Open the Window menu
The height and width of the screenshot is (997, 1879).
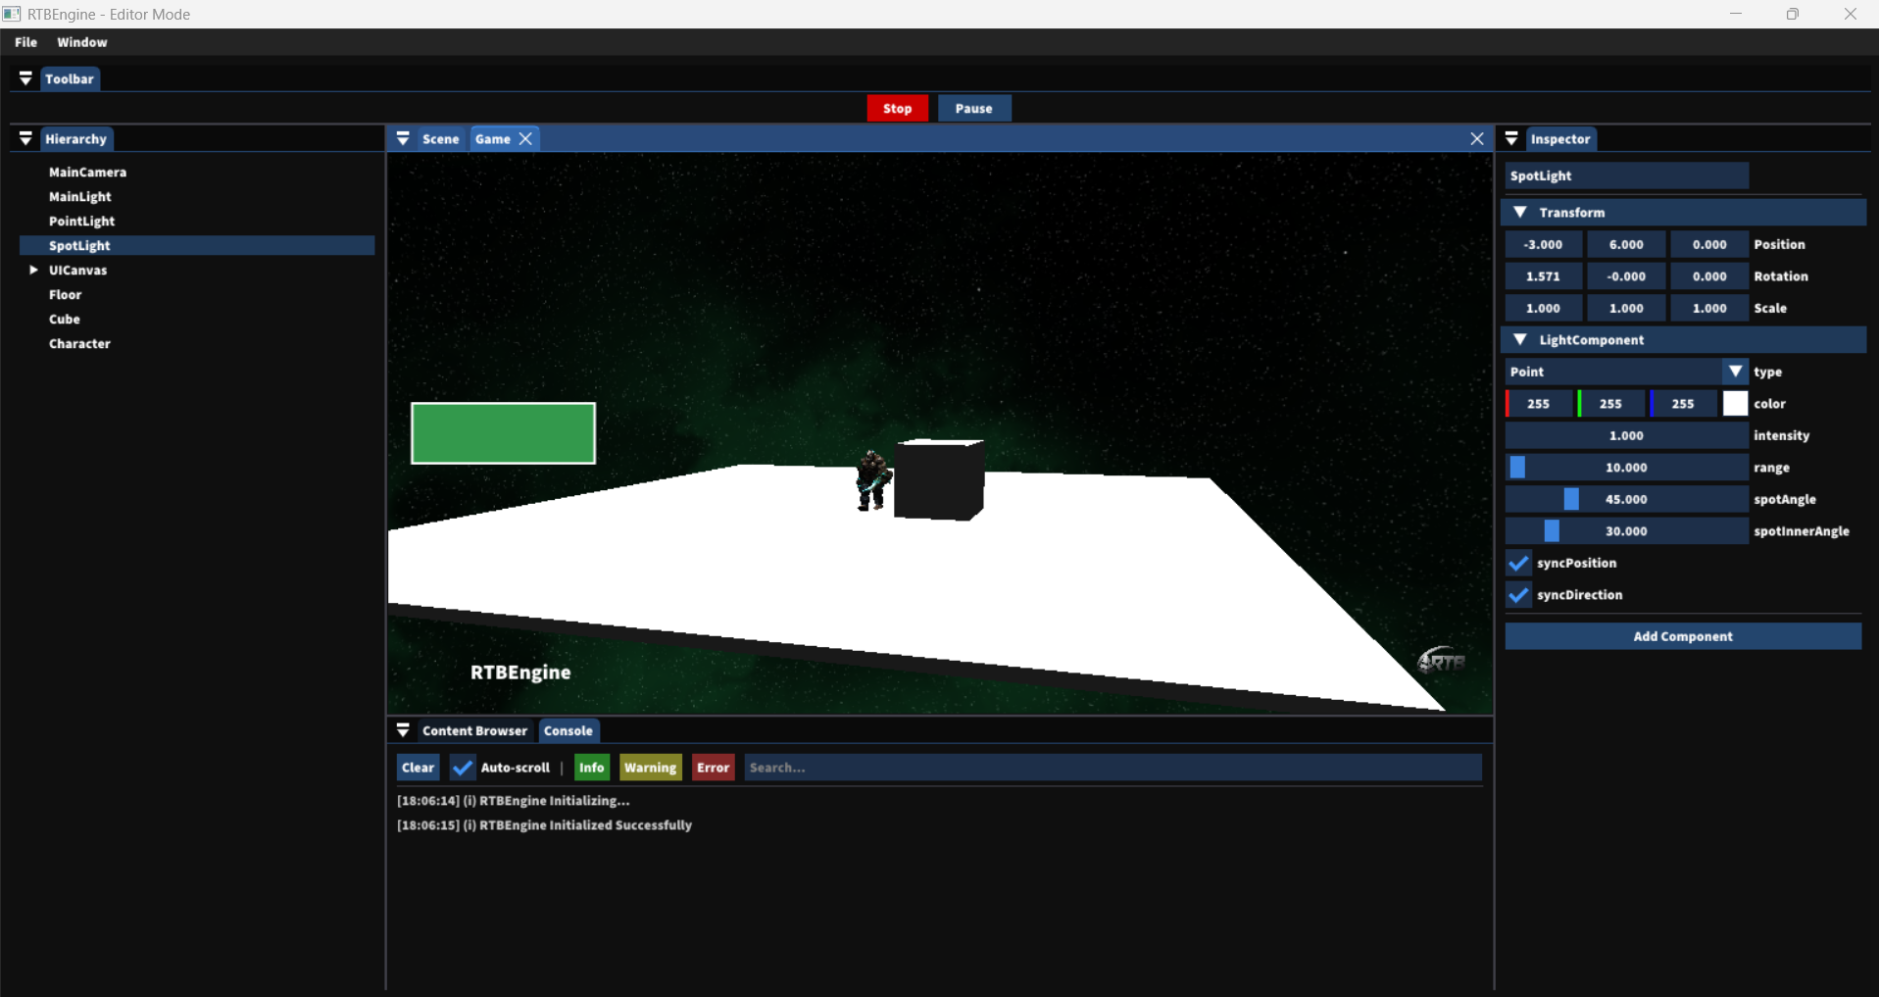coord(81,42)
